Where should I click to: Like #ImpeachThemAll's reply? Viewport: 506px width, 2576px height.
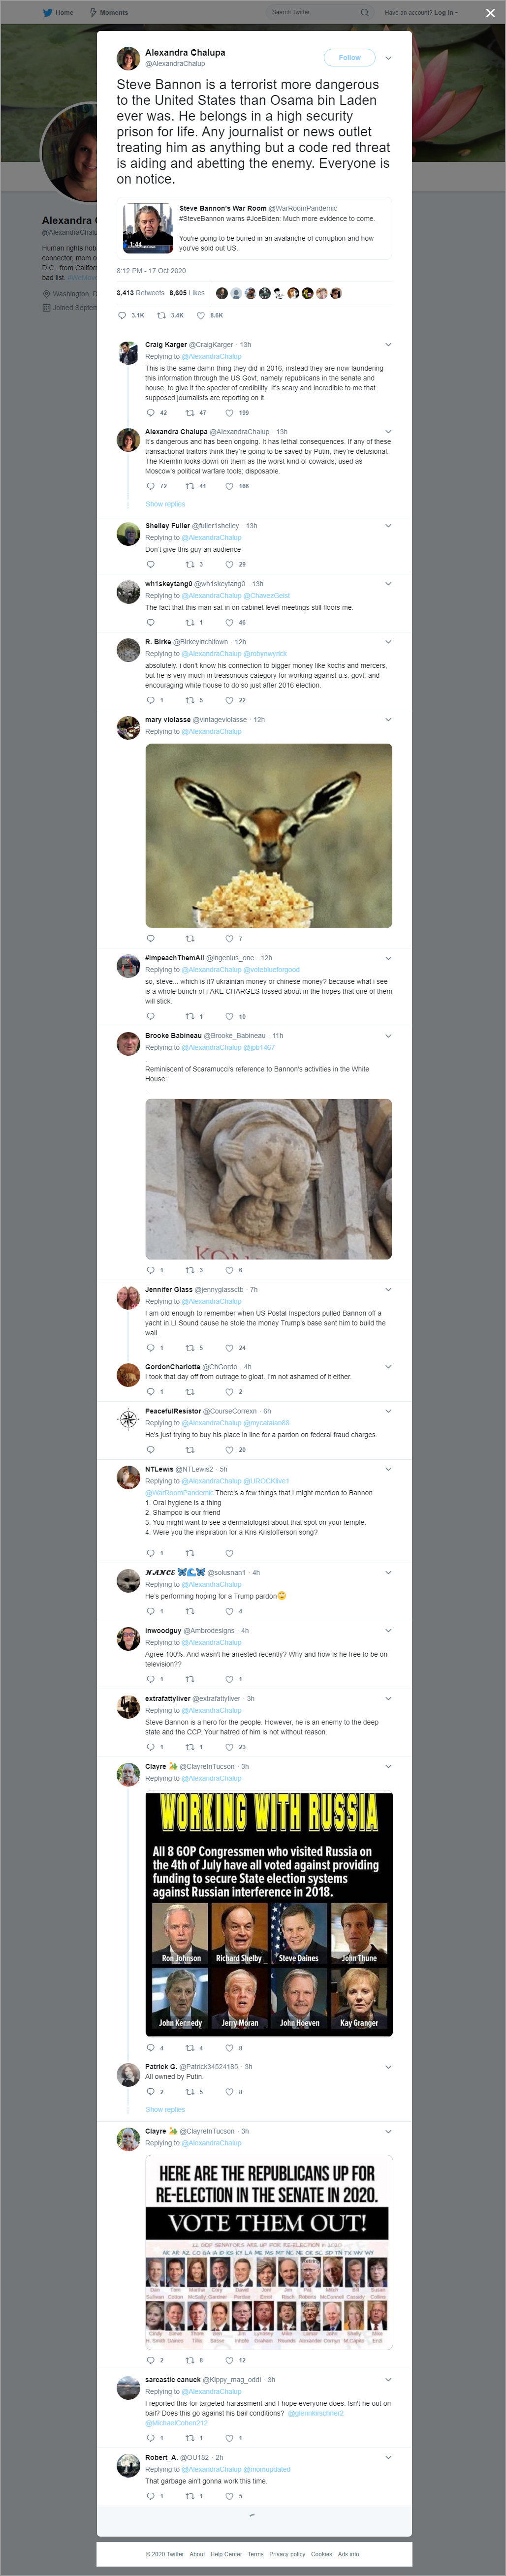(x=229, y=1016)
